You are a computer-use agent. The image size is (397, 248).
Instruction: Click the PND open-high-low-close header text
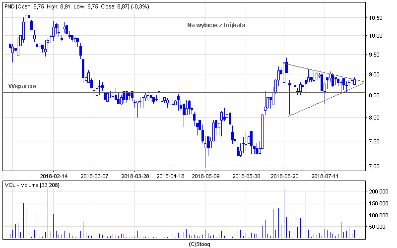(77, 6)
